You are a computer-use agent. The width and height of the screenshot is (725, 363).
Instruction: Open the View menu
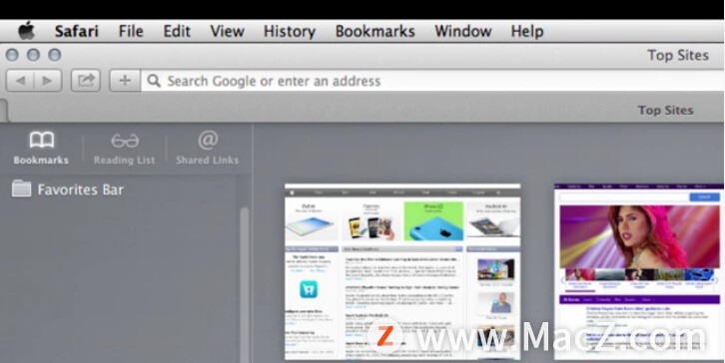(227, 31)
